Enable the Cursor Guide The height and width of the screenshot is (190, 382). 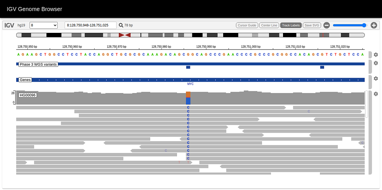pyautogui.click(x=247, y=25)
